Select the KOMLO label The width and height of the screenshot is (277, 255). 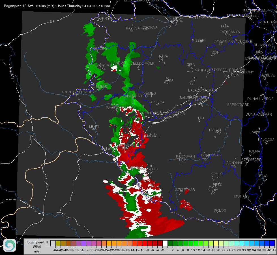pos(217,174)
